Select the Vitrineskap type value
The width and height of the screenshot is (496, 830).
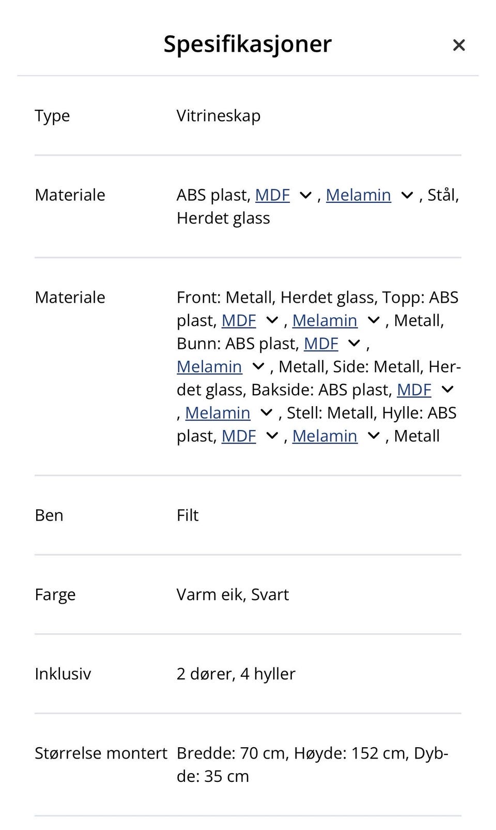pyautogui.click(x=219, y=116)
